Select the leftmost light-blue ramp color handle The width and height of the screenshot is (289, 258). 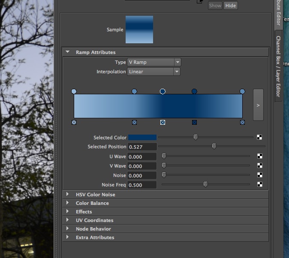click(x=74, y=92)
